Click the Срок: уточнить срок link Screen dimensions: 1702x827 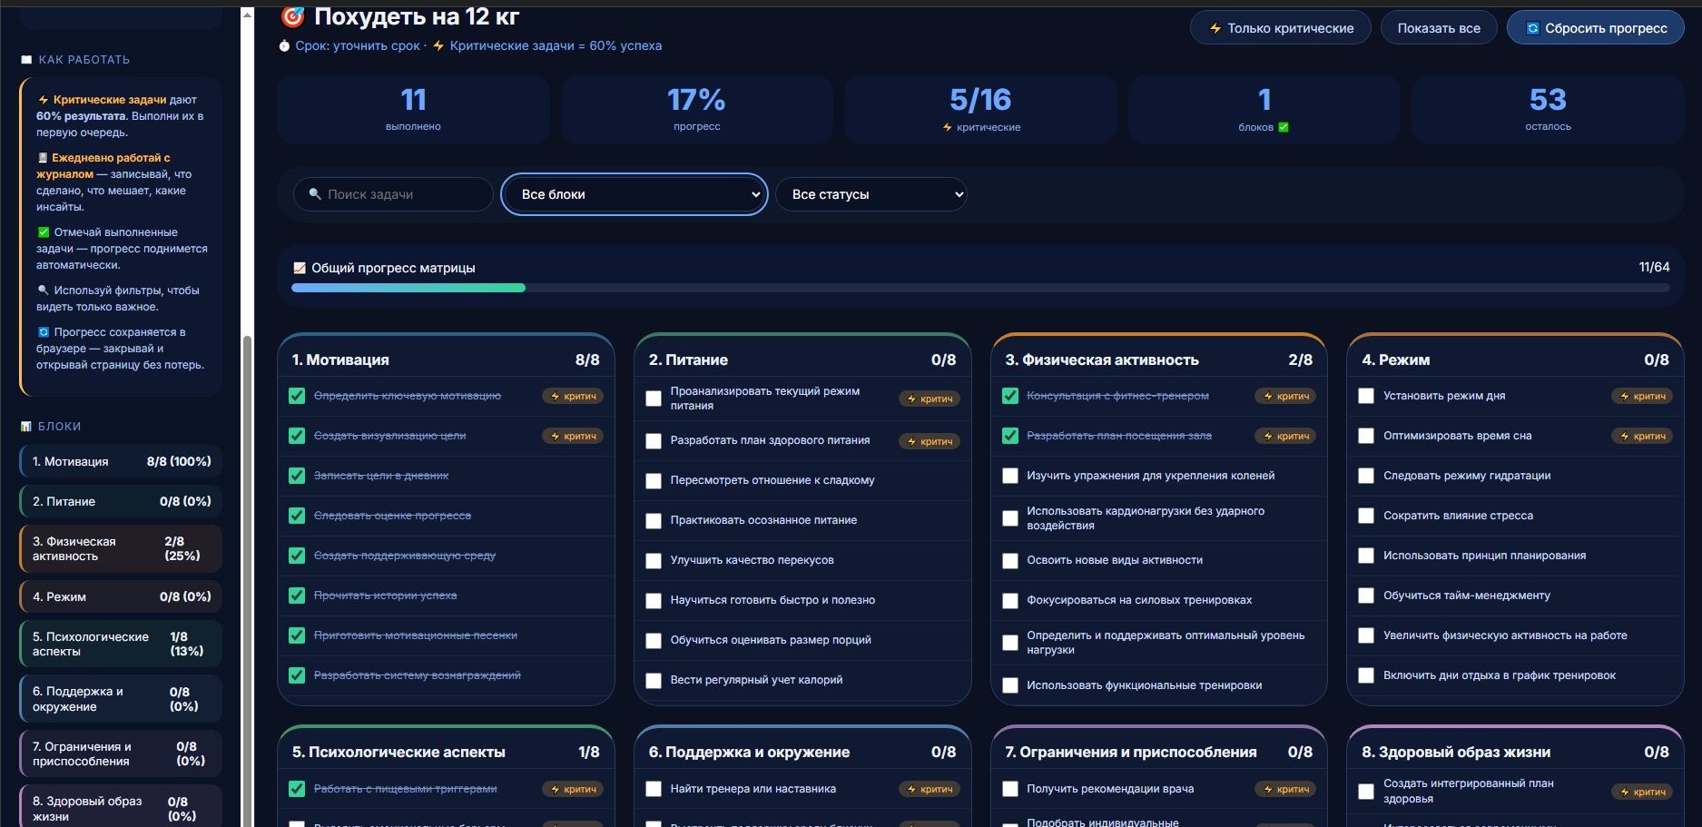pyautogui.click(x=358, y=45)
